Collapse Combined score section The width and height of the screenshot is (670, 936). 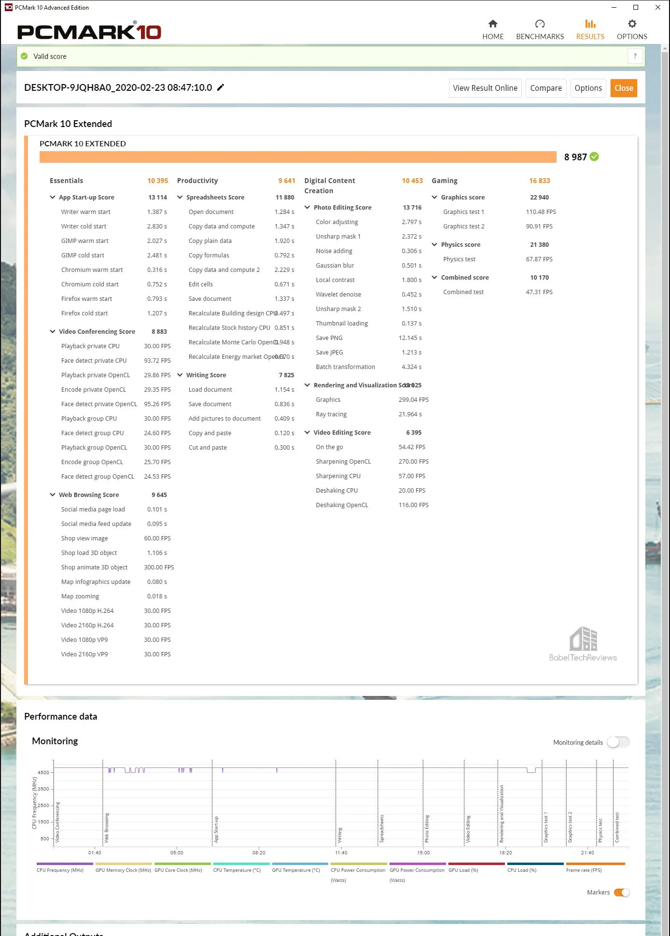434,277
